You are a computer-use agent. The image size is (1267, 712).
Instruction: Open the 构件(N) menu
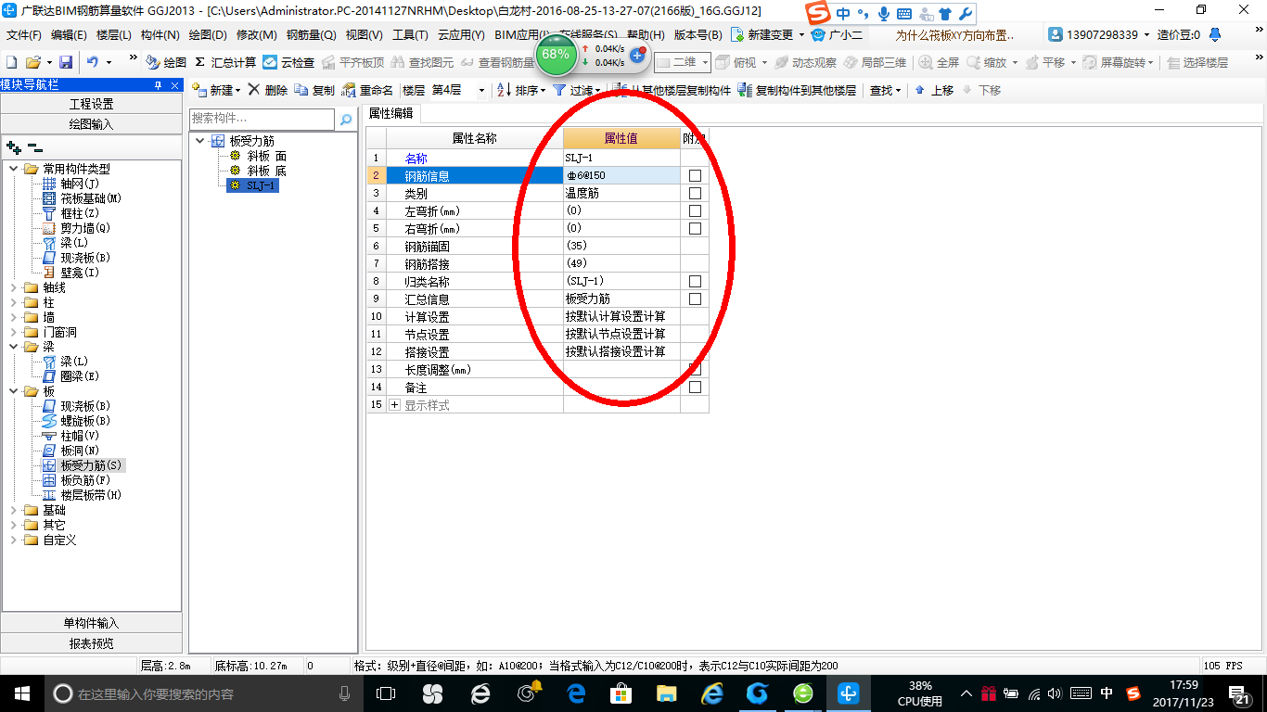tap(160, 34)
